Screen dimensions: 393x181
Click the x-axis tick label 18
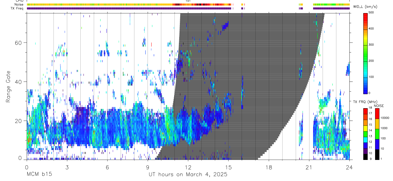pyautogui.click(x=269, y=167)
